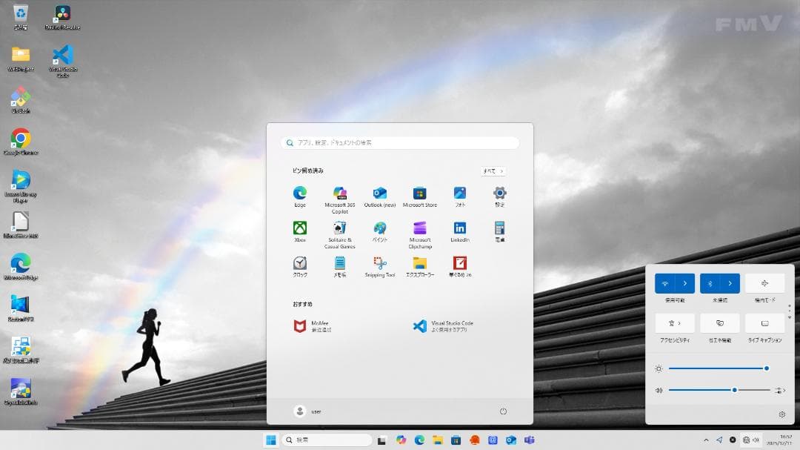Open the LinkedIn pinned app
Screen dimensions: 800x450
tap(459, 230)
